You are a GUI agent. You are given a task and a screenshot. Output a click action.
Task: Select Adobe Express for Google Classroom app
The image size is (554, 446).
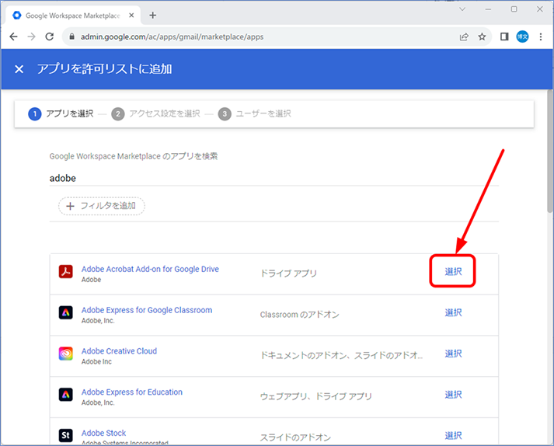[x=453, y=312]
